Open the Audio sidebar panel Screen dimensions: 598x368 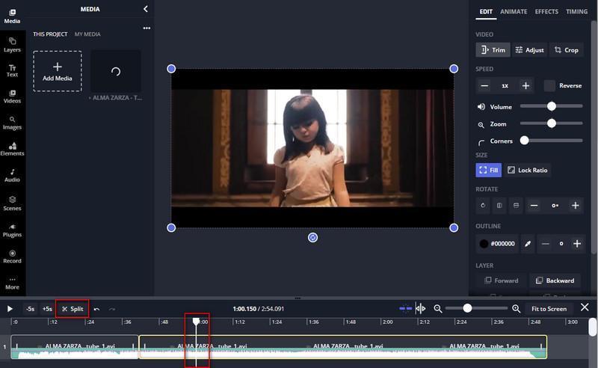point(12,176)
